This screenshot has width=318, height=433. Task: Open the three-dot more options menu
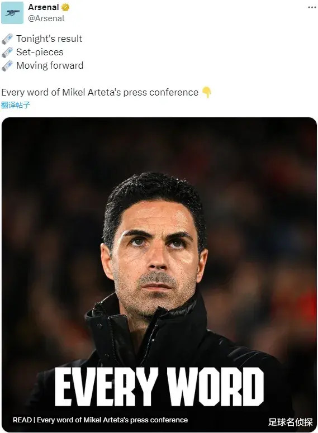pos(312,7)
